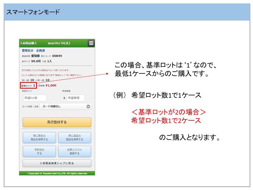Screen dimensions: 253x190
Task: Click the Toyoake Kaki copyright footer
Action: [57, 173]
